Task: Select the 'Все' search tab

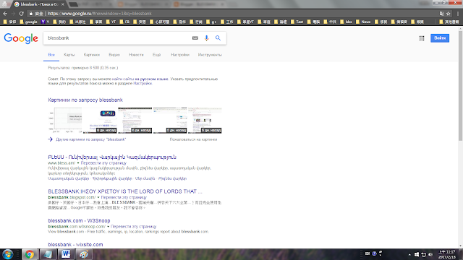Action: (51, 55)
